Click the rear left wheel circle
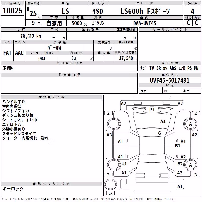 (114, 165)
